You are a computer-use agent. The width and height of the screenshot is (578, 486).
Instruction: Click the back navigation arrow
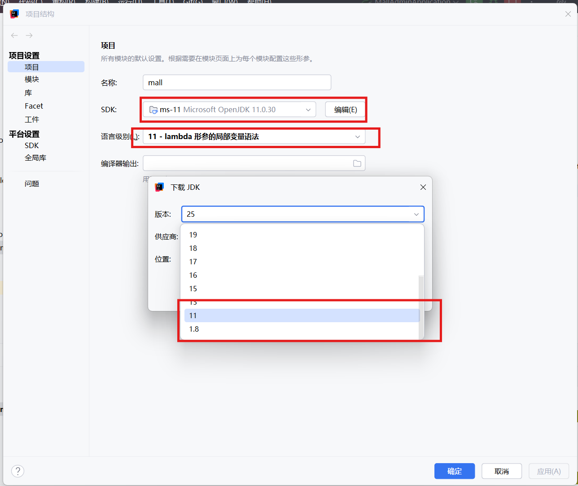coord(14,35)
